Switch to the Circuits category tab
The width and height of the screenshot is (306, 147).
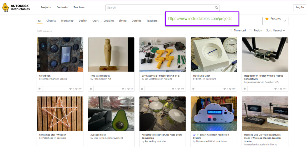[51, 21]
